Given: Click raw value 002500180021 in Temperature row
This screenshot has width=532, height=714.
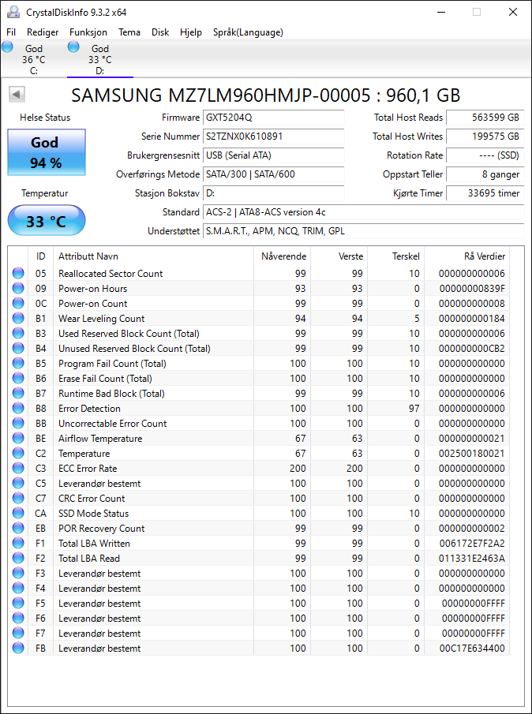Looking at the screenshot, I should [472, 454].
